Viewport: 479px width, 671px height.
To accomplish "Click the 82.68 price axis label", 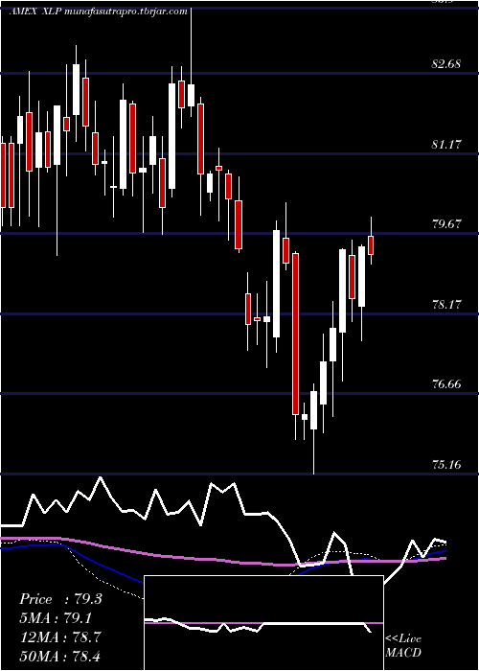I will coord(447,64).
